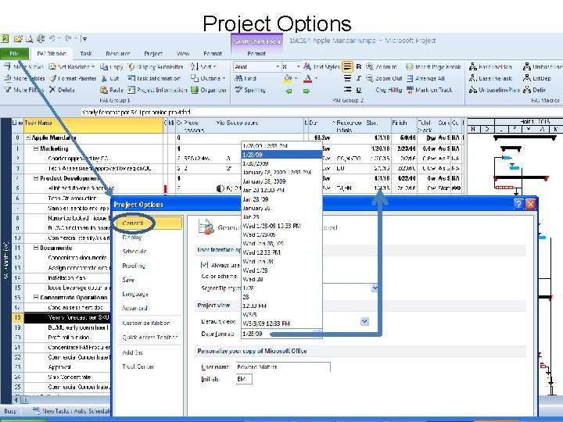
Task: Run the UnbaselinePlan macro
Action: [x=494, y=90]
